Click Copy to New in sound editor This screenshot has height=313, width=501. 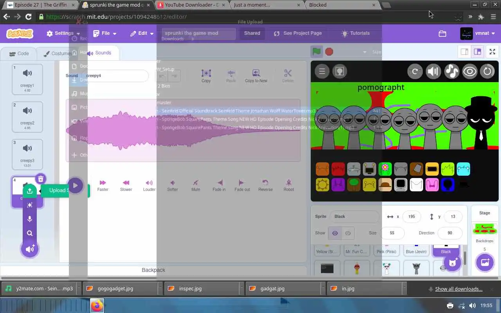pos(256,76)
